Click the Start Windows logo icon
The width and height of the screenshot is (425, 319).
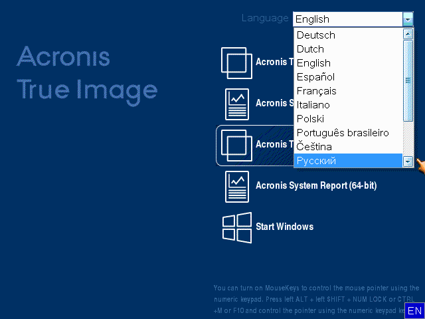click(237, 227)
